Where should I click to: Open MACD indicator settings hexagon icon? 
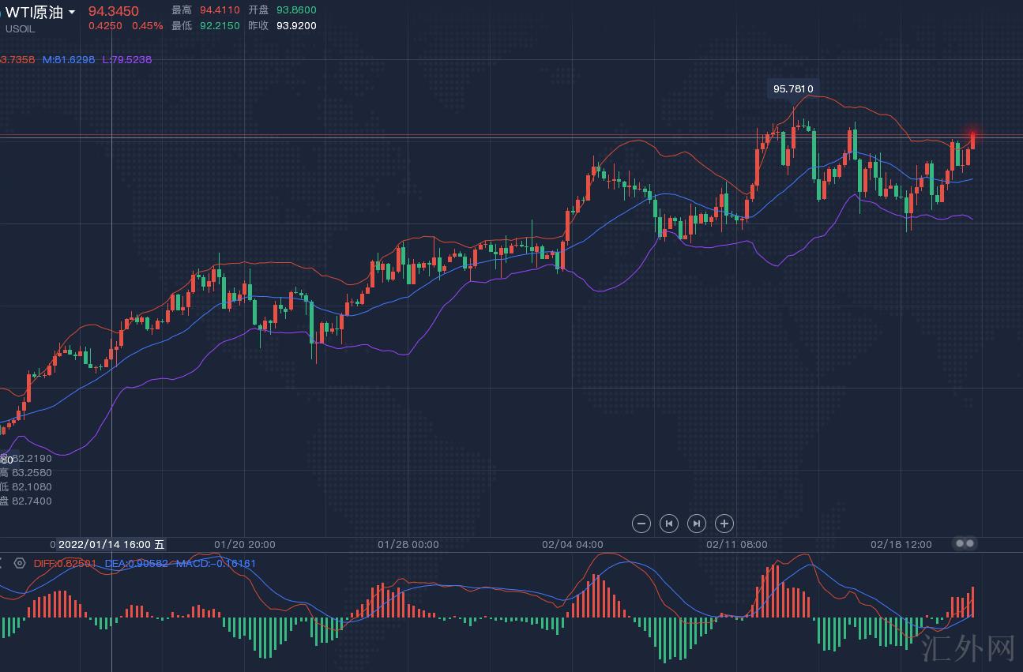[x=20, y=564]
